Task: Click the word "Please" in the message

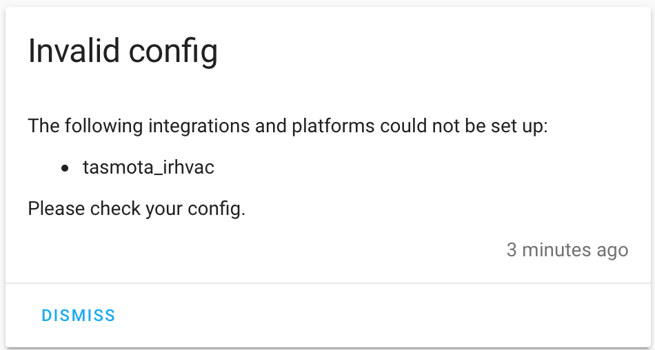Action: pyautogui.click(x=57, y=208)
